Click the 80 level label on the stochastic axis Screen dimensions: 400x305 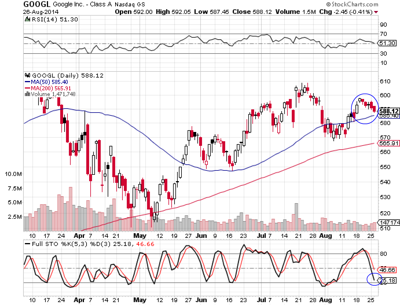(384, 254)
